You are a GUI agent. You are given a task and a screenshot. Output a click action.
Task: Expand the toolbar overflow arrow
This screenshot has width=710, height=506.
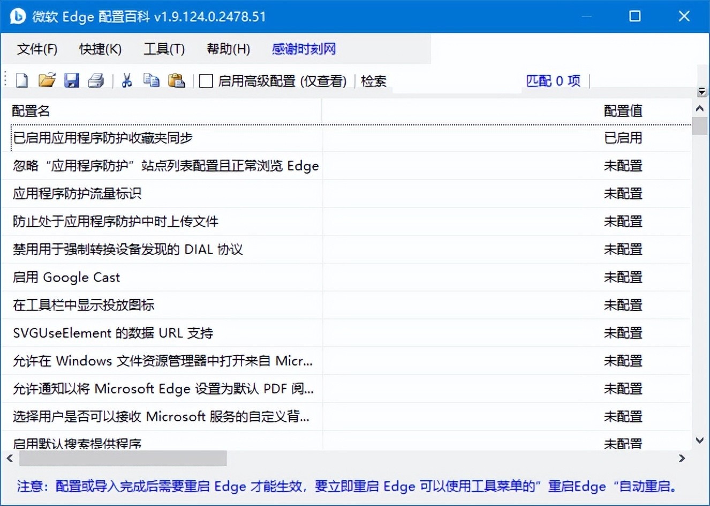(701, 92)
